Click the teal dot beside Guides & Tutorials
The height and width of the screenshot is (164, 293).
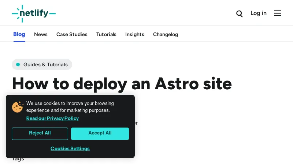point(18,65)
